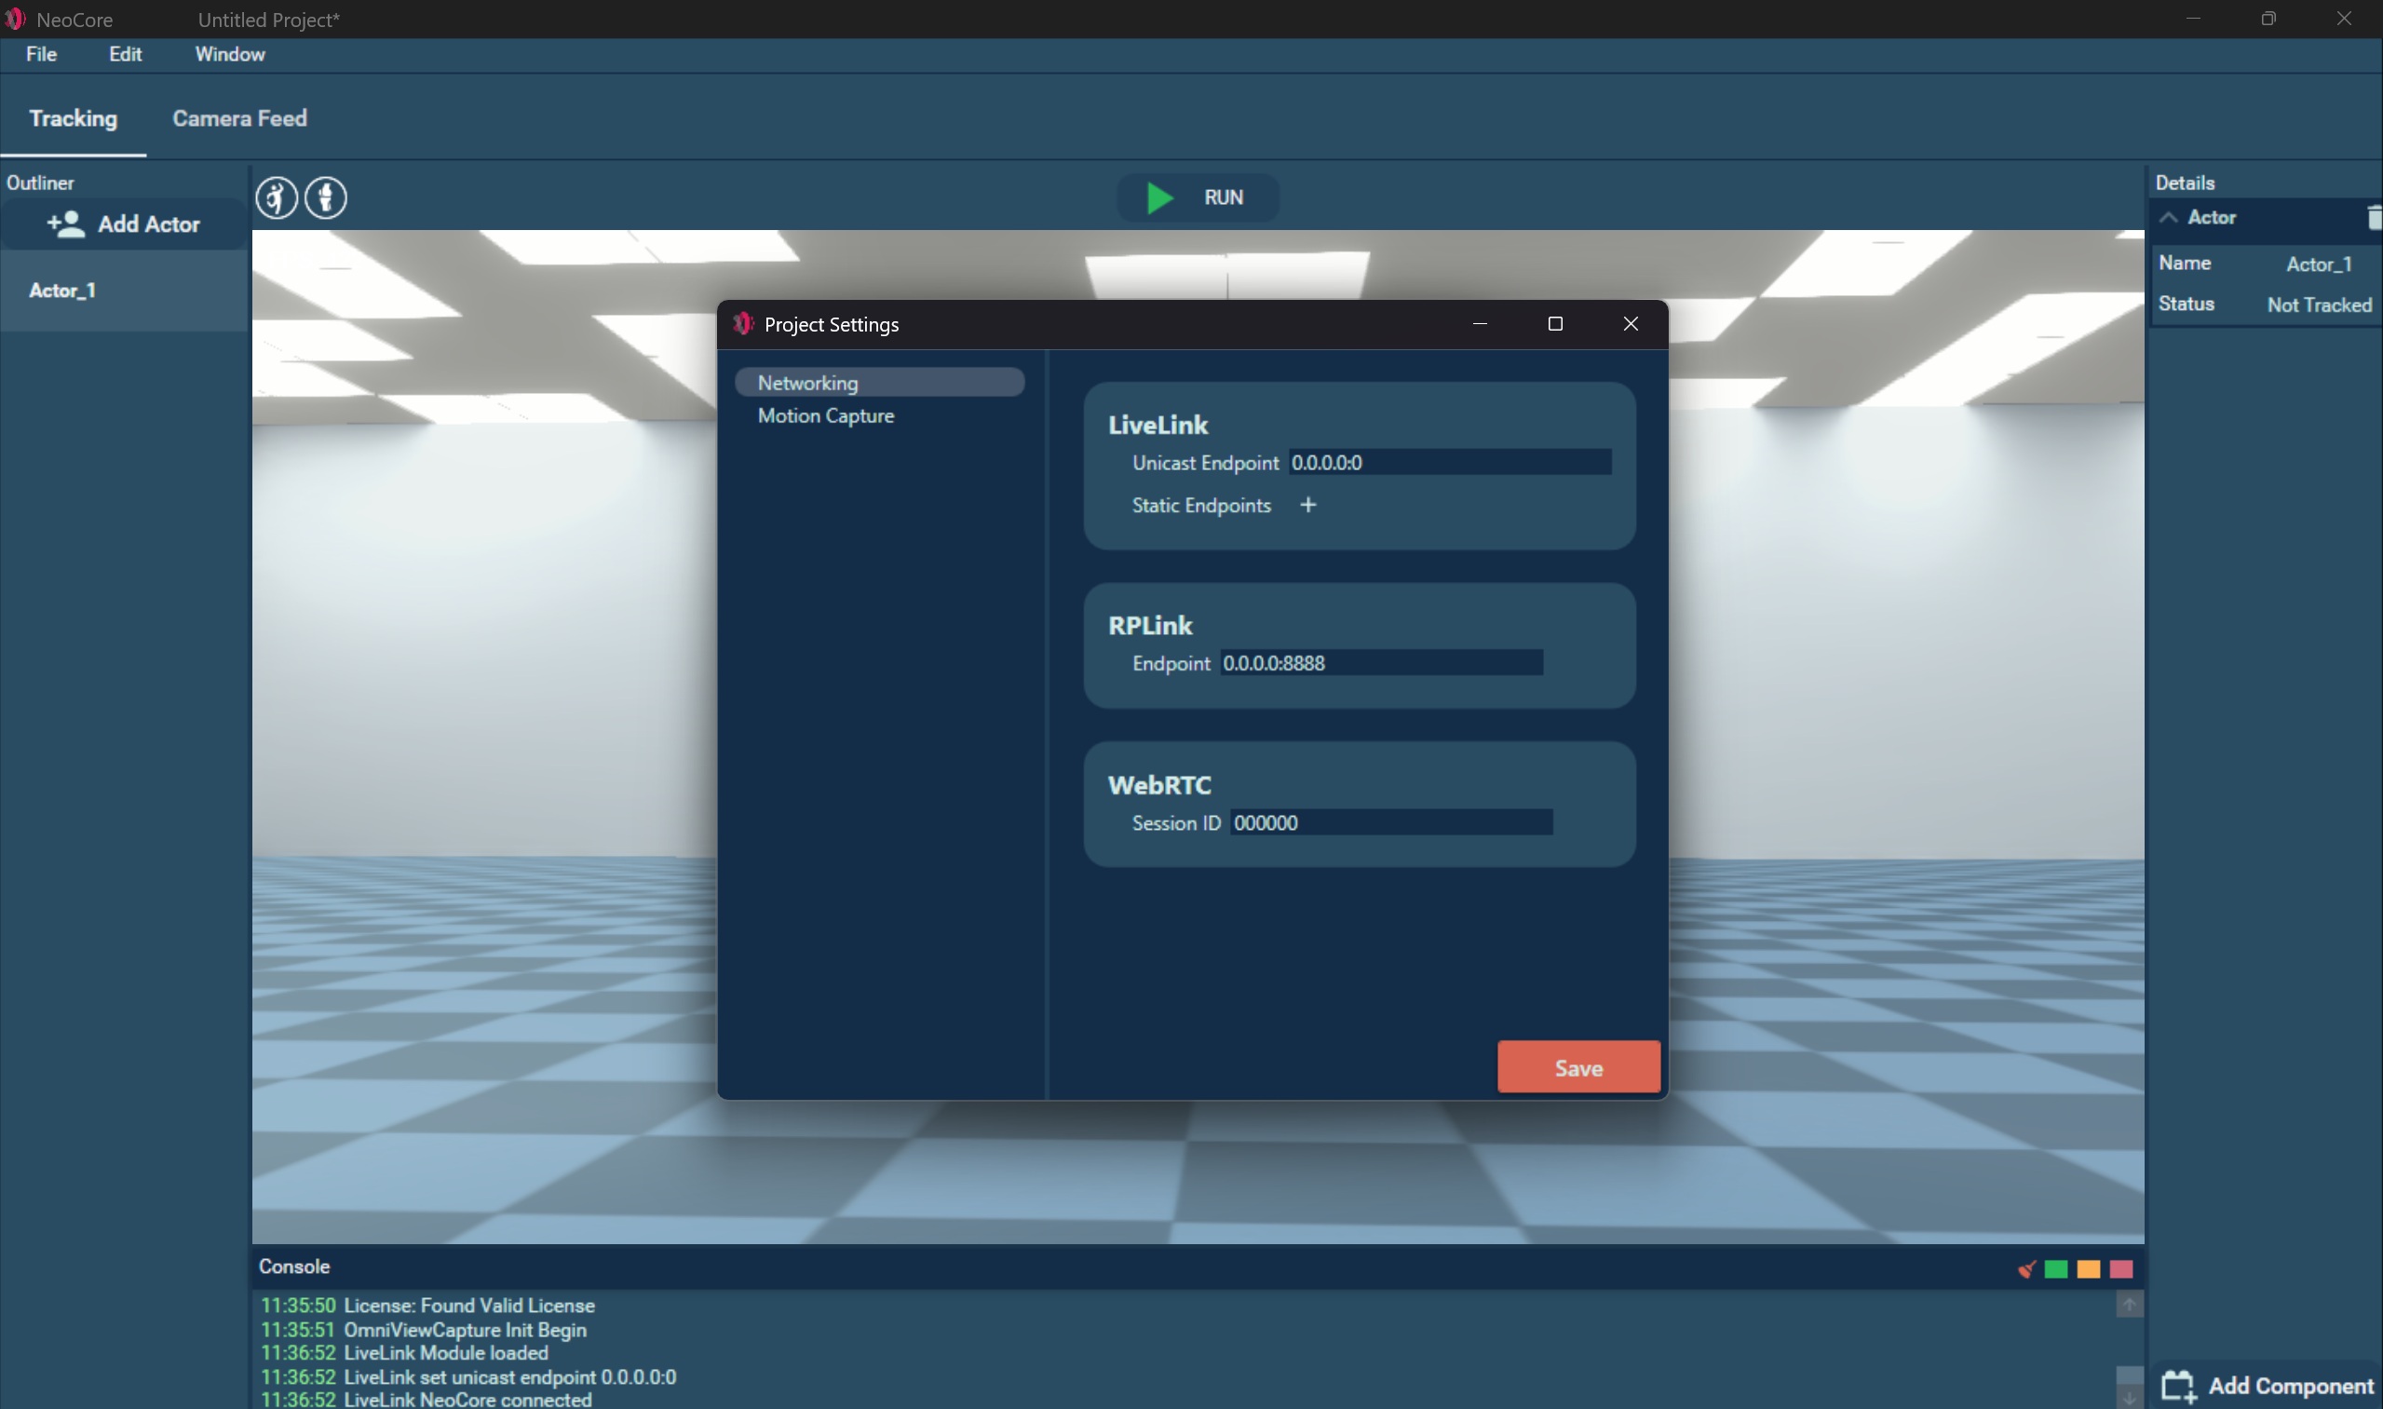Screen dimensions: 2383x1409
Task: Switch to Camera Feed tab
Action: (x=239, y=118)
